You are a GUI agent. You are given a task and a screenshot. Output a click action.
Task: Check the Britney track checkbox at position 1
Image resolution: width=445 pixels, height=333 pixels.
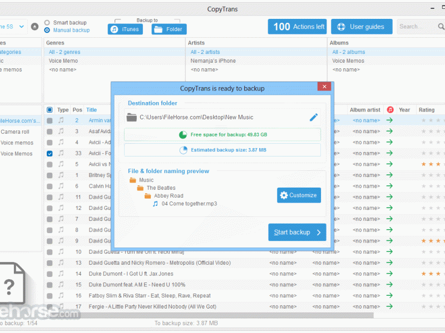tap(50, 175)
